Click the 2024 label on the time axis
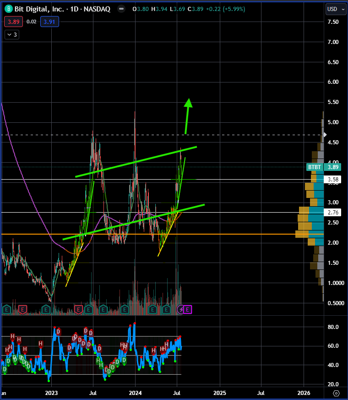Viewport: 348px width, 400px height. [x=135, y=393]
